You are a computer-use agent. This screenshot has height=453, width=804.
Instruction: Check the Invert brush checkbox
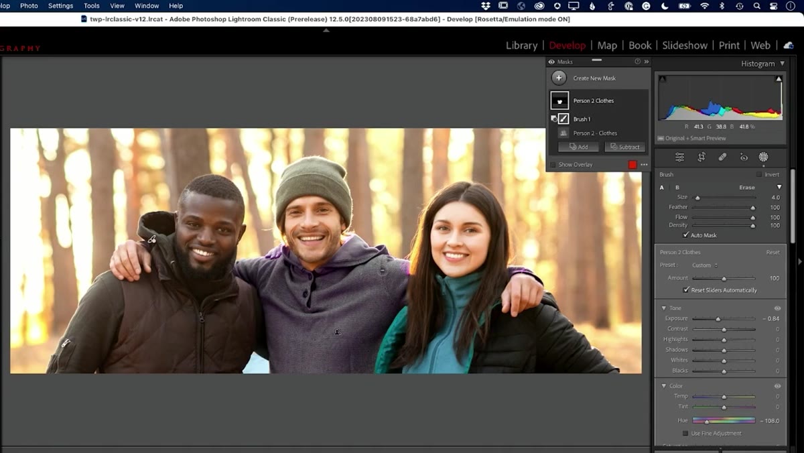759,174
